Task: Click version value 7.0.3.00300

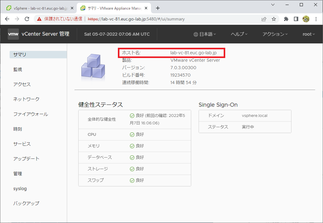Action: click(183, 68)
